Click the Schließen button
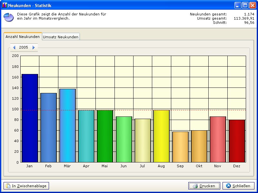This screenshot has height=193, width=258. (238, 186)
